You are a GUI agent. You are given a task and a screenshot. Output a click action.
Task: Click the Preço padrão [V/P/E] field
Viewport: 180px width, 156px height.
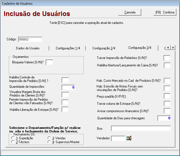click(x=167, y=96)
